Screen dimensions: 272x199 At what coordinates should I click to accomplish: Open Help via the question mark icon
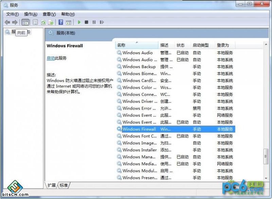61,22
